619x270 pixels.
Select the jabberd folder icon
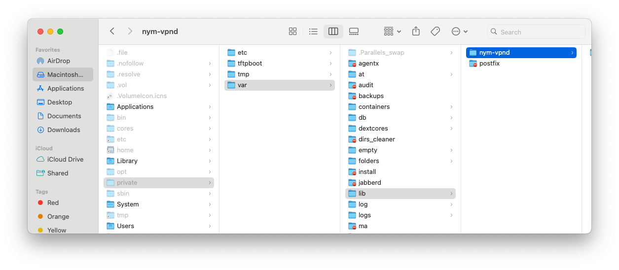pos(352,182)
